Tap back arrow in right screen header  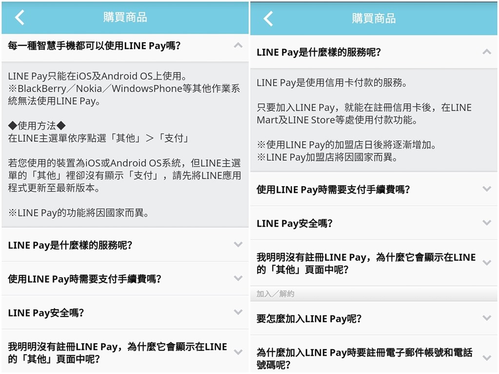(268, 19)
